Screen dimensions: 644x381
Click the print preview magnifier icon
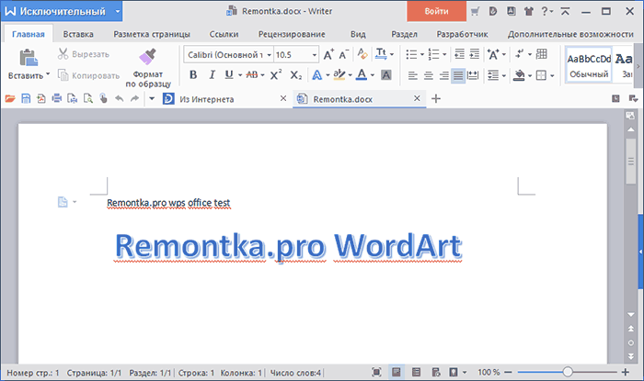pyautogui.click(x=88, y=98)
